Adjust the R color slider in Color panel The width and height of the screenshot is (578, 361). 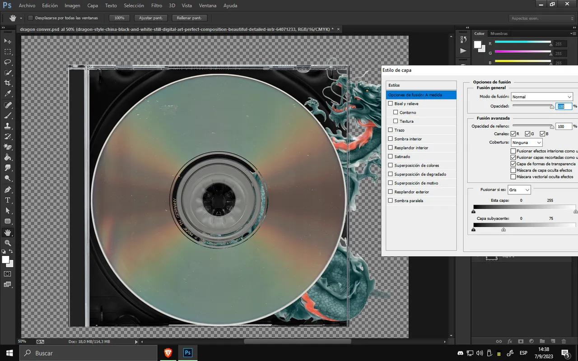click(x=550, y=44)
